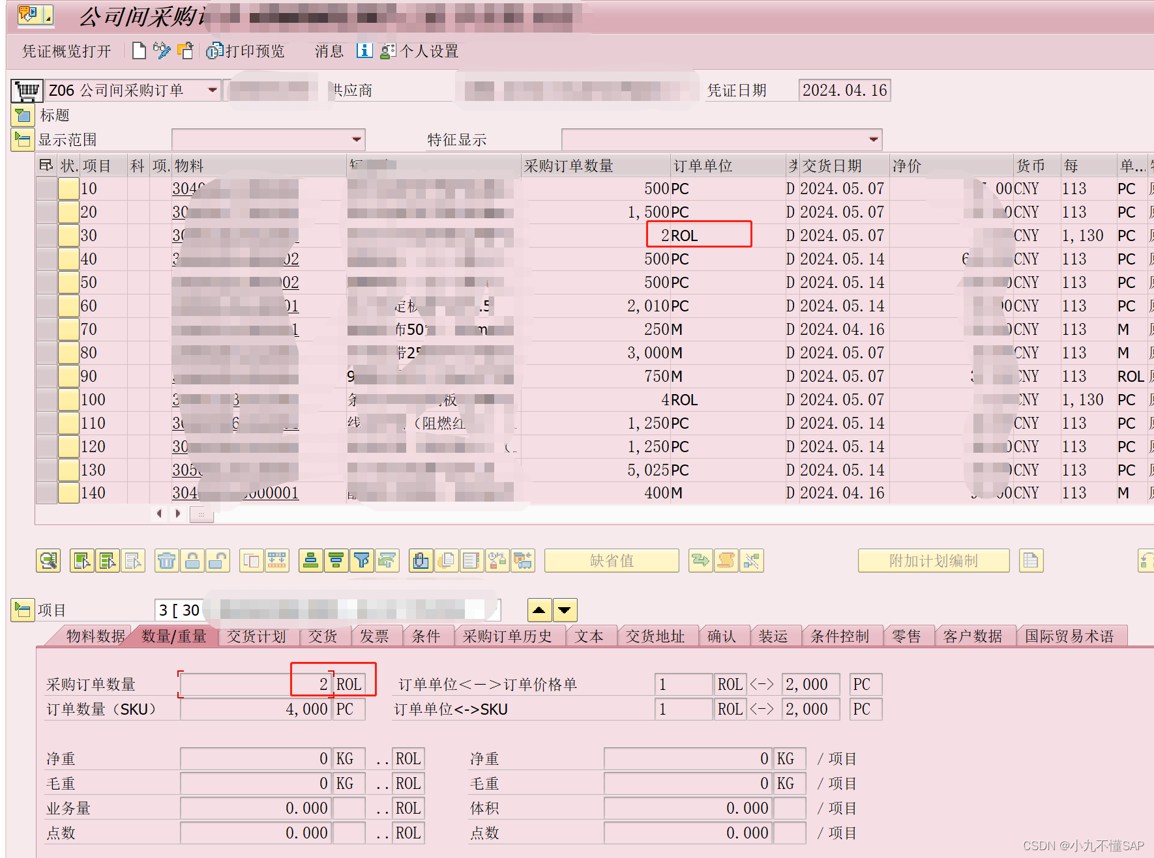
Task: Toggle display/change mode with glasses-pencil icon
Action: (x=162, y=51)
